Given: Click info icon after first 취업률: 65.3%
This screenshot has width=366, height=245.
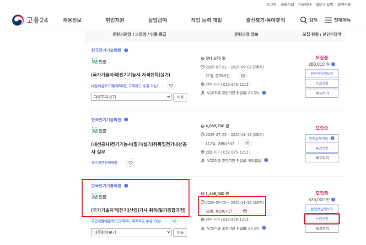Looking at the screenshot, I should click(x=264, y=93).
